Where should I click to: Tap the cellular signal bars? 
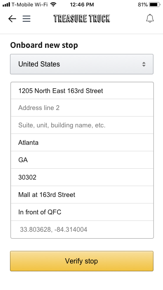pyautogui.click(x=6, y=4)
